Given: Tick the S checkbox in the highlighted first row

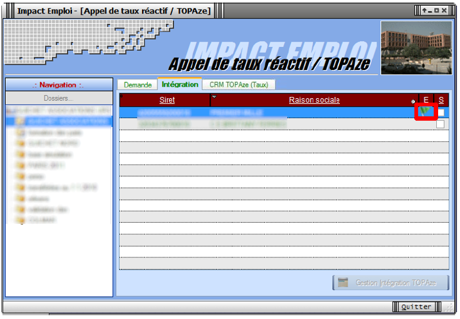Looking at the screenshot, I should tap(441, 112).
